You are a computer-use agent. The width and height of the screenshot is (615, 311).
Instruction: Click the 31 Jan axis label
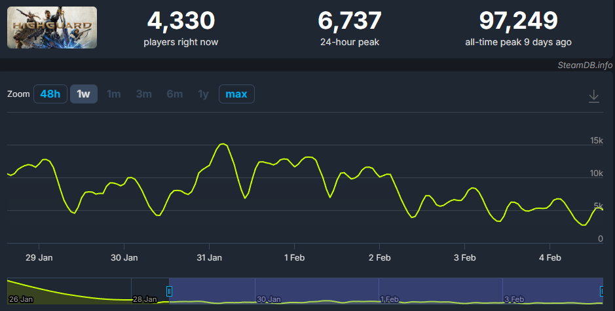209,258
